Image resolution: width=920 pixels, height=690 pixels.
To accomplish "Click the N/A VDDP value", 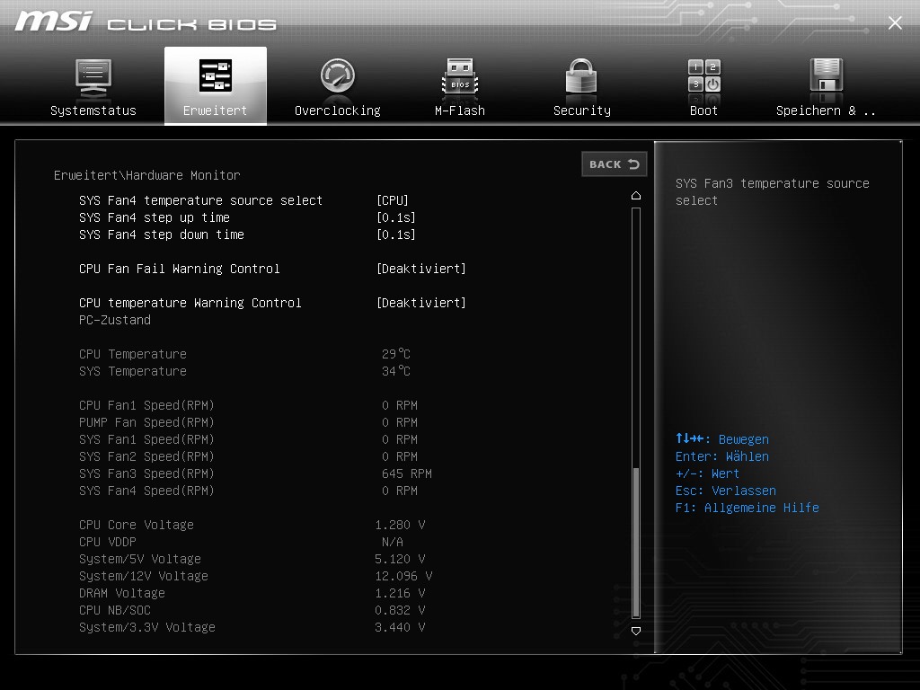I will pyautogui.click(x=393, y=542).
